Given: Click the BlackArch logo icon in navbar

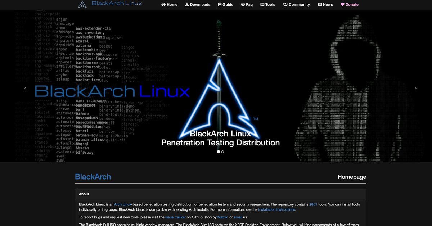Looking at the screenshot, I should [82, 4].
